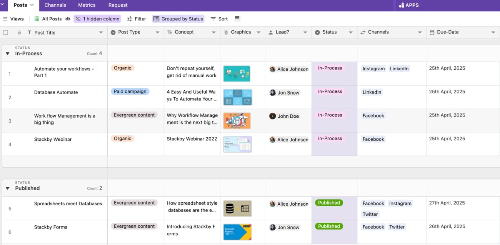This screenshot has width=500, height=245.
Task: Click the chevron left of Posts tab
Action: (2, 5)
